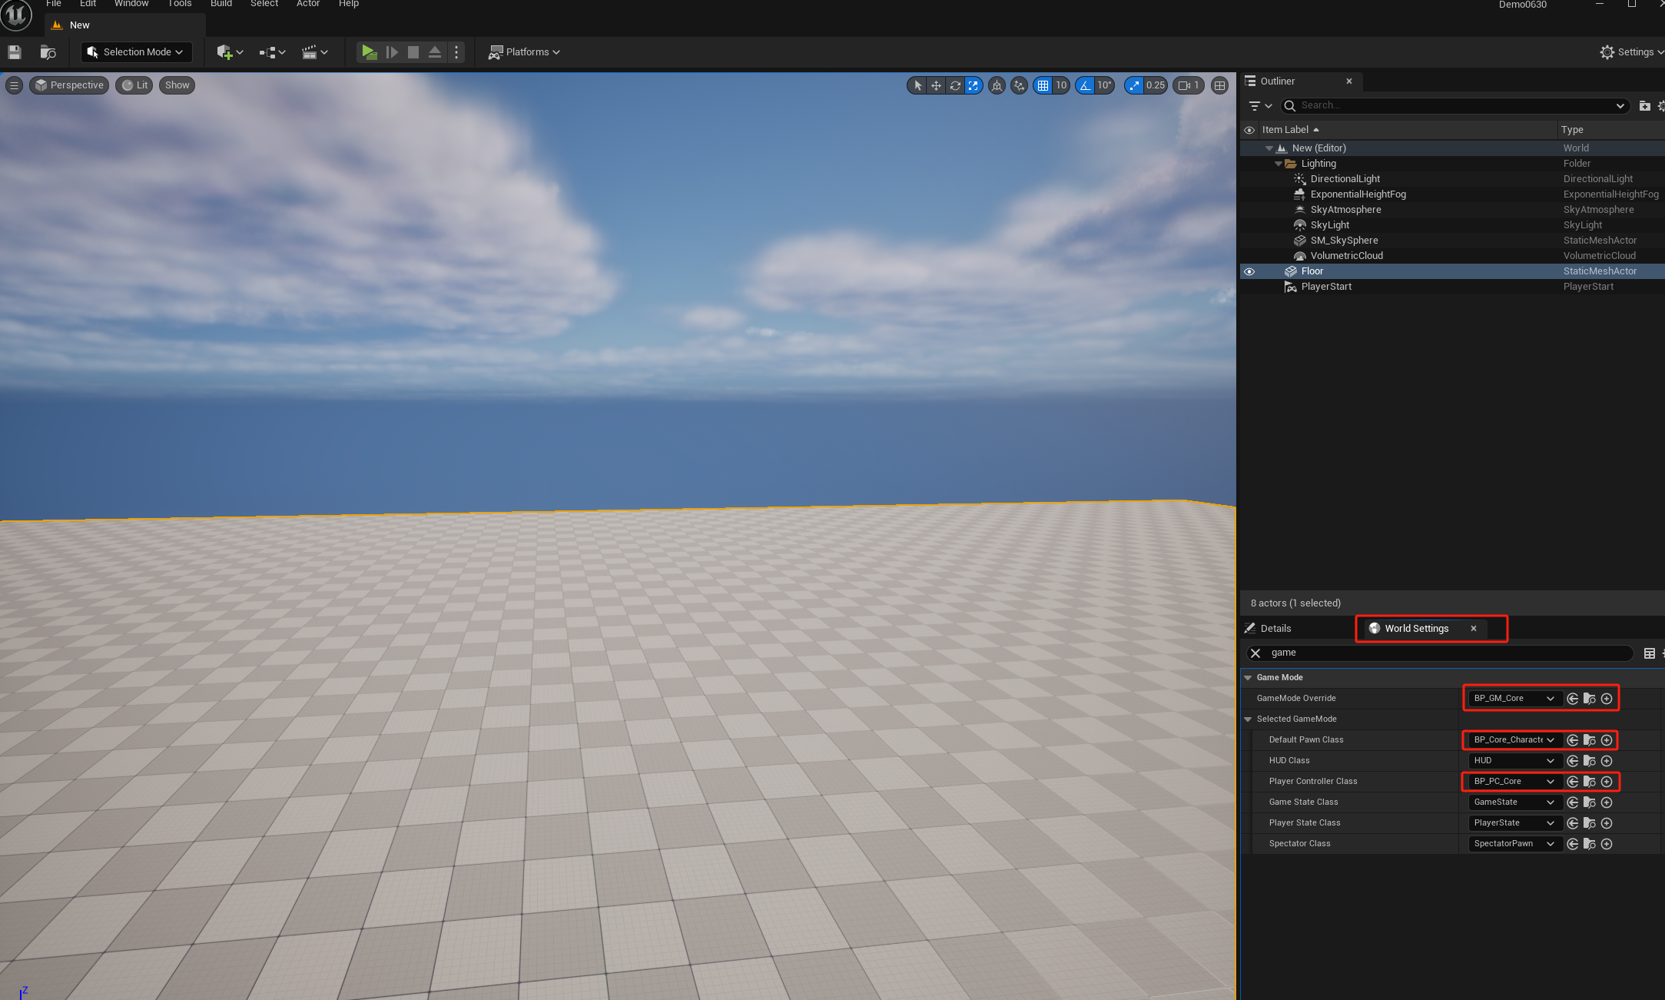Toggle grid snapping on or off
1665x1000 pixels.
pos(1043,85)
